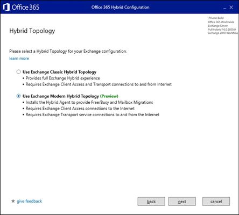Image resolution: width=239 pixels, height=215 pixels.
Task: Select the Modern Hybrid Topology radio button
Action: pos(18,96)
